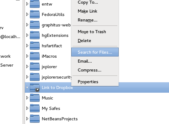Click the FedoraUtils folder icon
Image resolution: width=169 pixels, height=124 pixels.
[35, 14]
